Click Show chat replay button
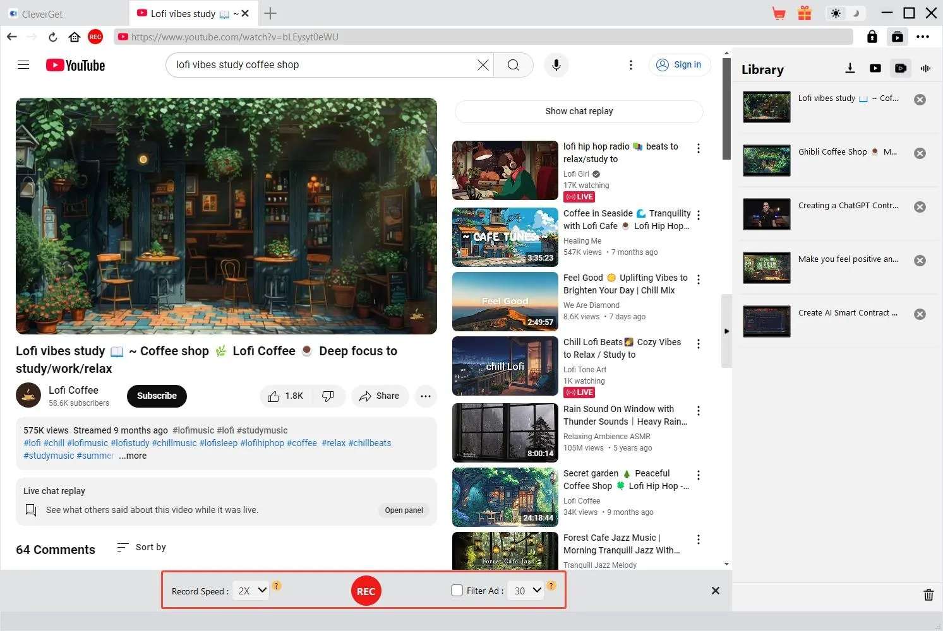Image resolution: width=943 pixels, height=631 pixels. click(x=579, y=111)
